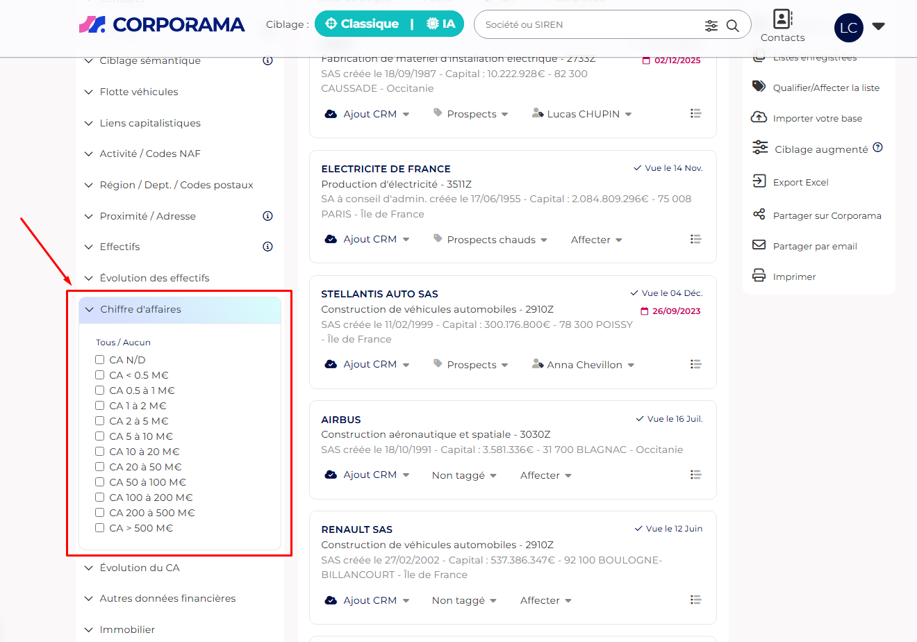The height and width of the screenshot is (642, 917).
Task: Expand the Évolution du CA filter
Action: 139,568
